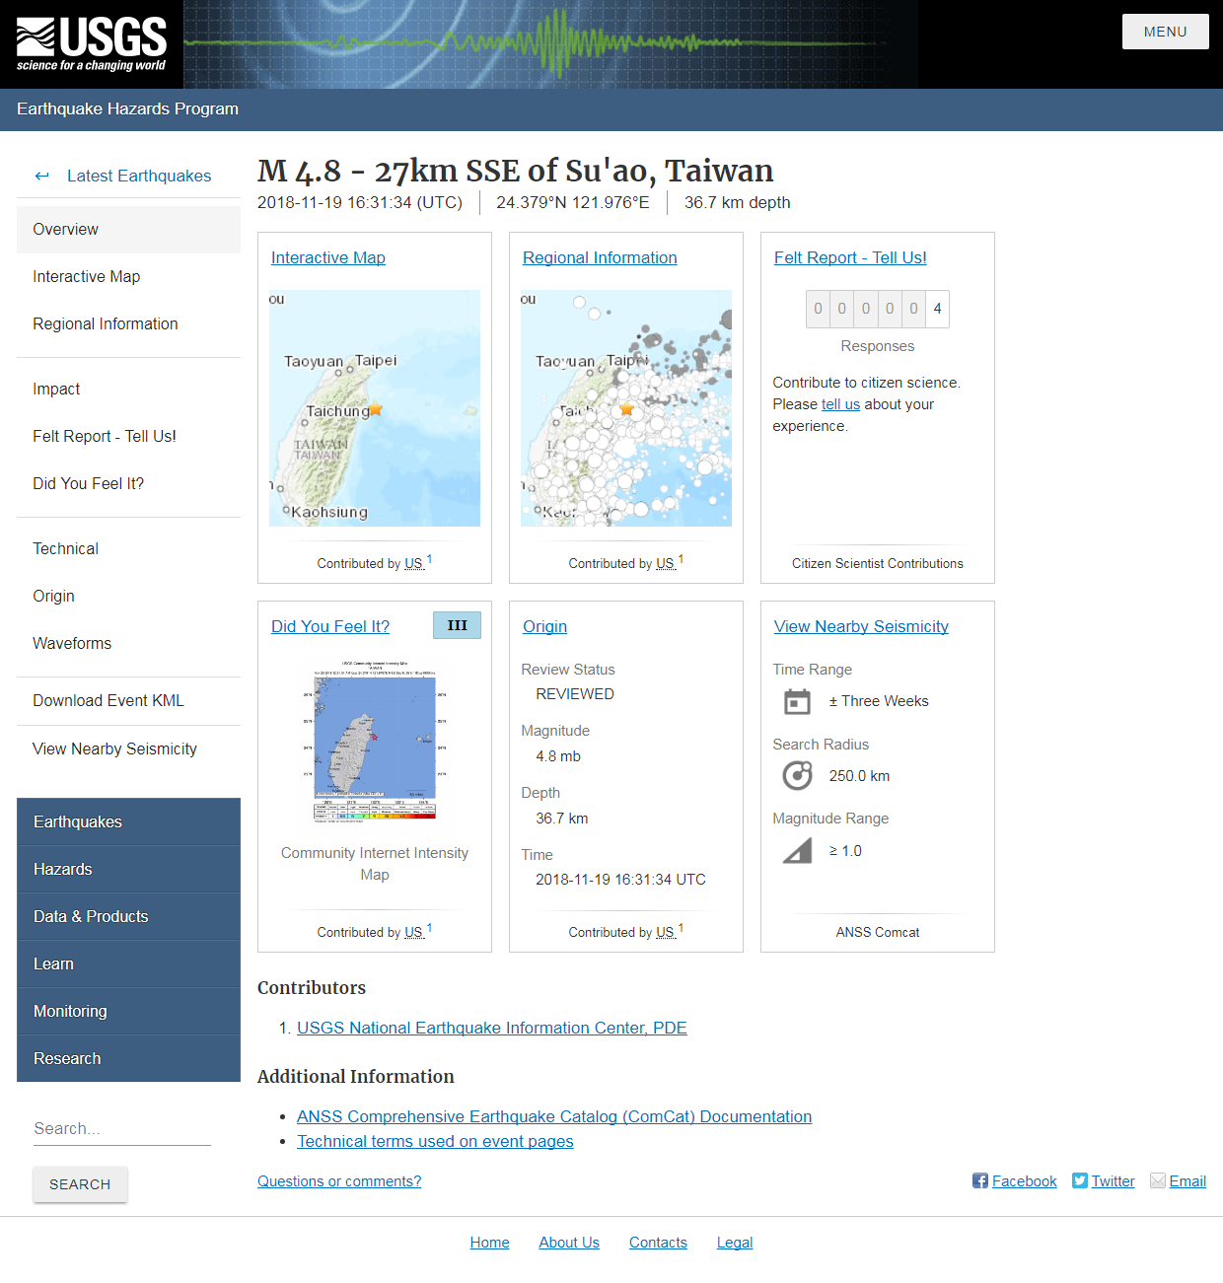Select Felt Report - Tell Us! in sidebar
1223x1283 pixels.
click(128, 436)
